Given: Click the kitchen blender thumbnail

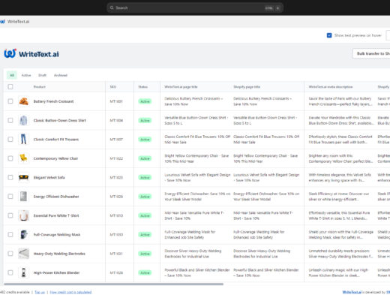Looking at the screenshot, I should point(23,272).
